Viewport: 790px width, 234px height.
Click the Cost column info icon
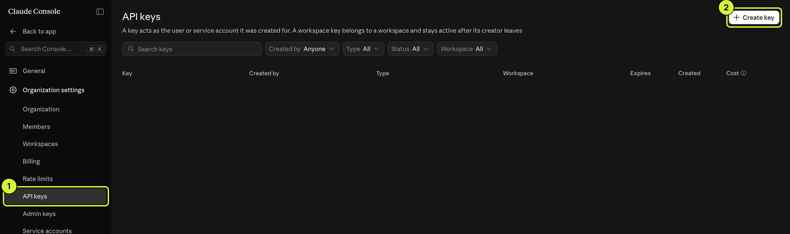744,73
